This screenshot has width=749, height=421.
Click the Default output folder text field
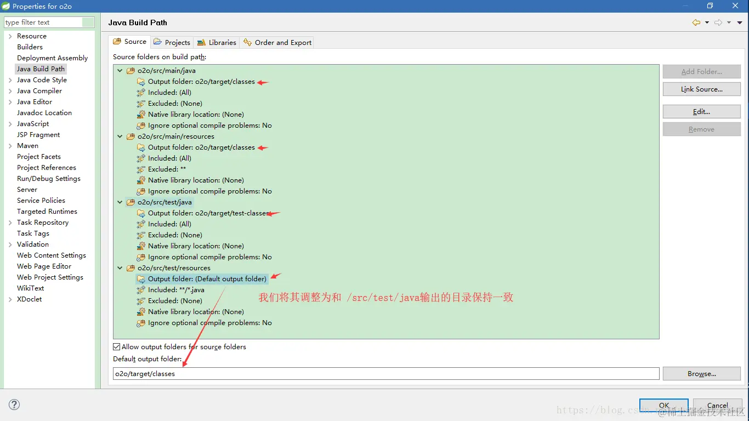pyautogui.click(x=386, y=373)
